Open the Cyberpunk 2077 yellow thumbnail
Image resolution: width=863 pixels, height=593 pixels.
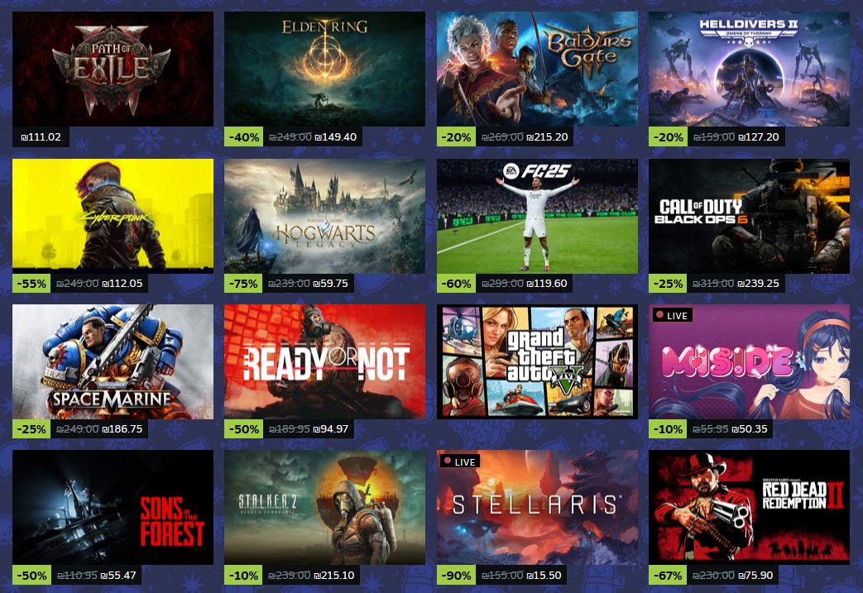(113, 216)
